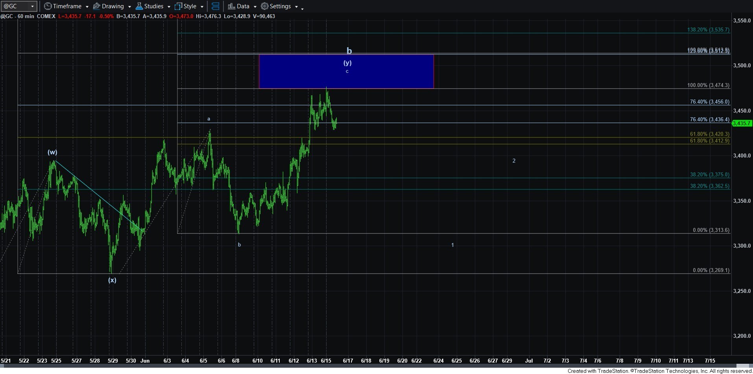Screen dimensions: 753x374
Task: Open the toolbar overflow arrow after Settings
Action: tap(302, 8)
